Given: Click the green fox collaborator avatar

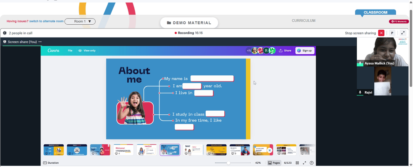Looking at the screenshot, I should click(272, 51).
